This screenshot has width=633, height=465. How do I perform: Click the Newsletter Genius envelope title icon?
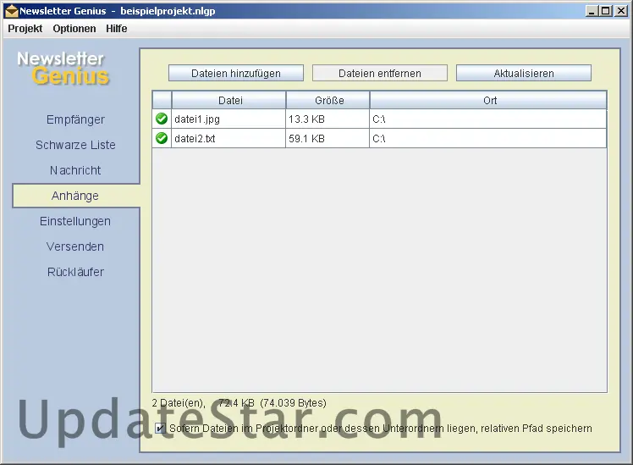click(11, 11)
